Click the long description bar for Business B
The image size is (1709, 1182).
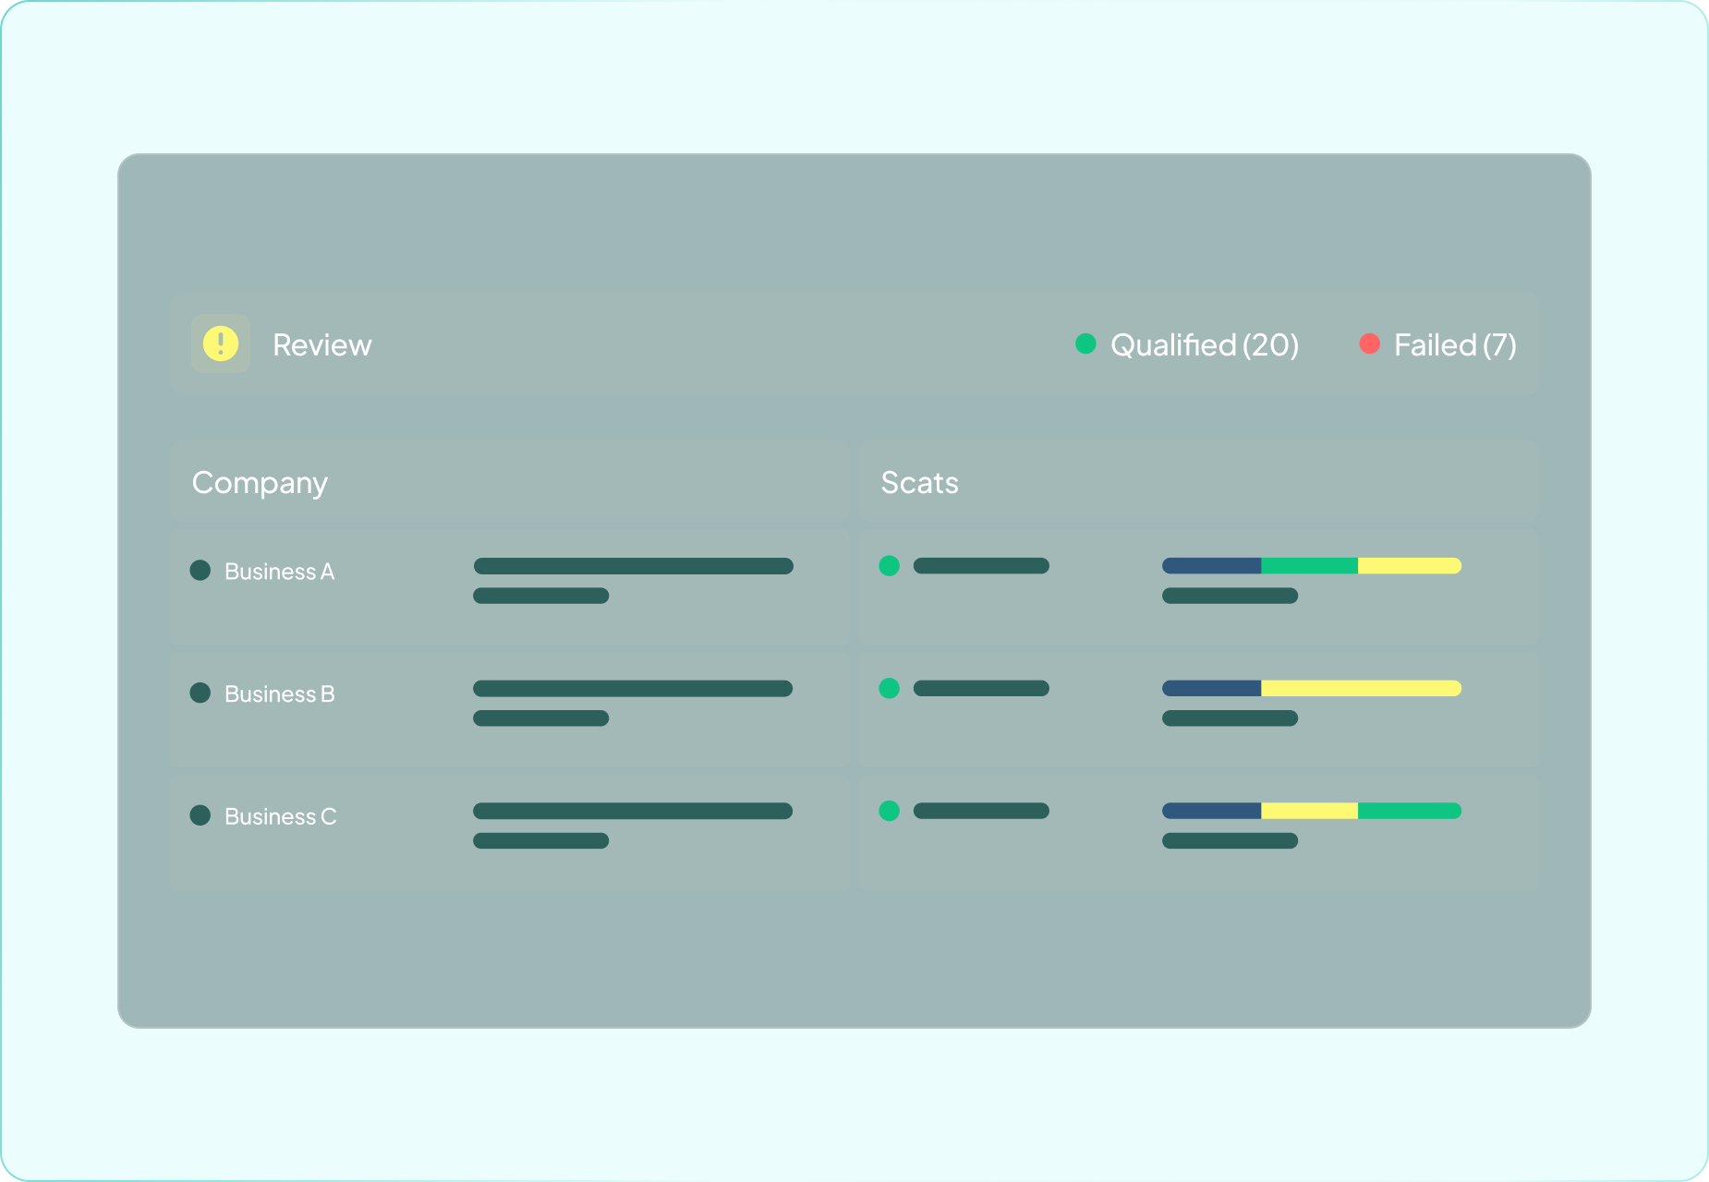633,688
